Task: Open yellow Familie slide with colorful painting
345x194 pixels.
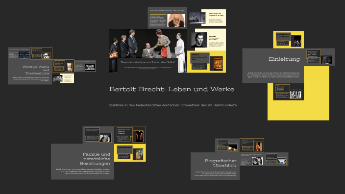Action: 130,153
